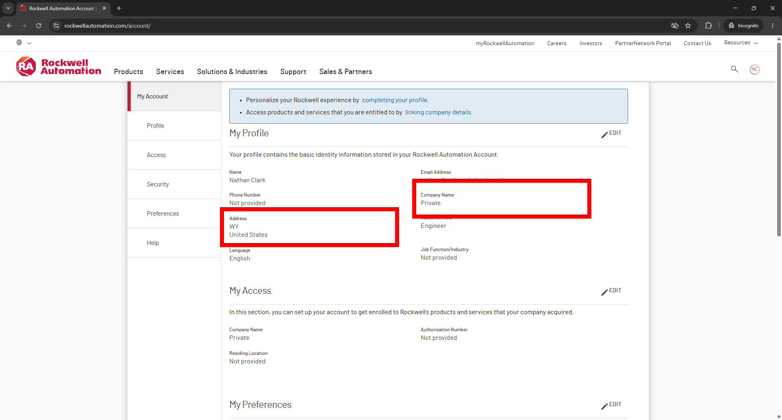
Task: Select Access in the sidebar
Action: click(174, 155)
